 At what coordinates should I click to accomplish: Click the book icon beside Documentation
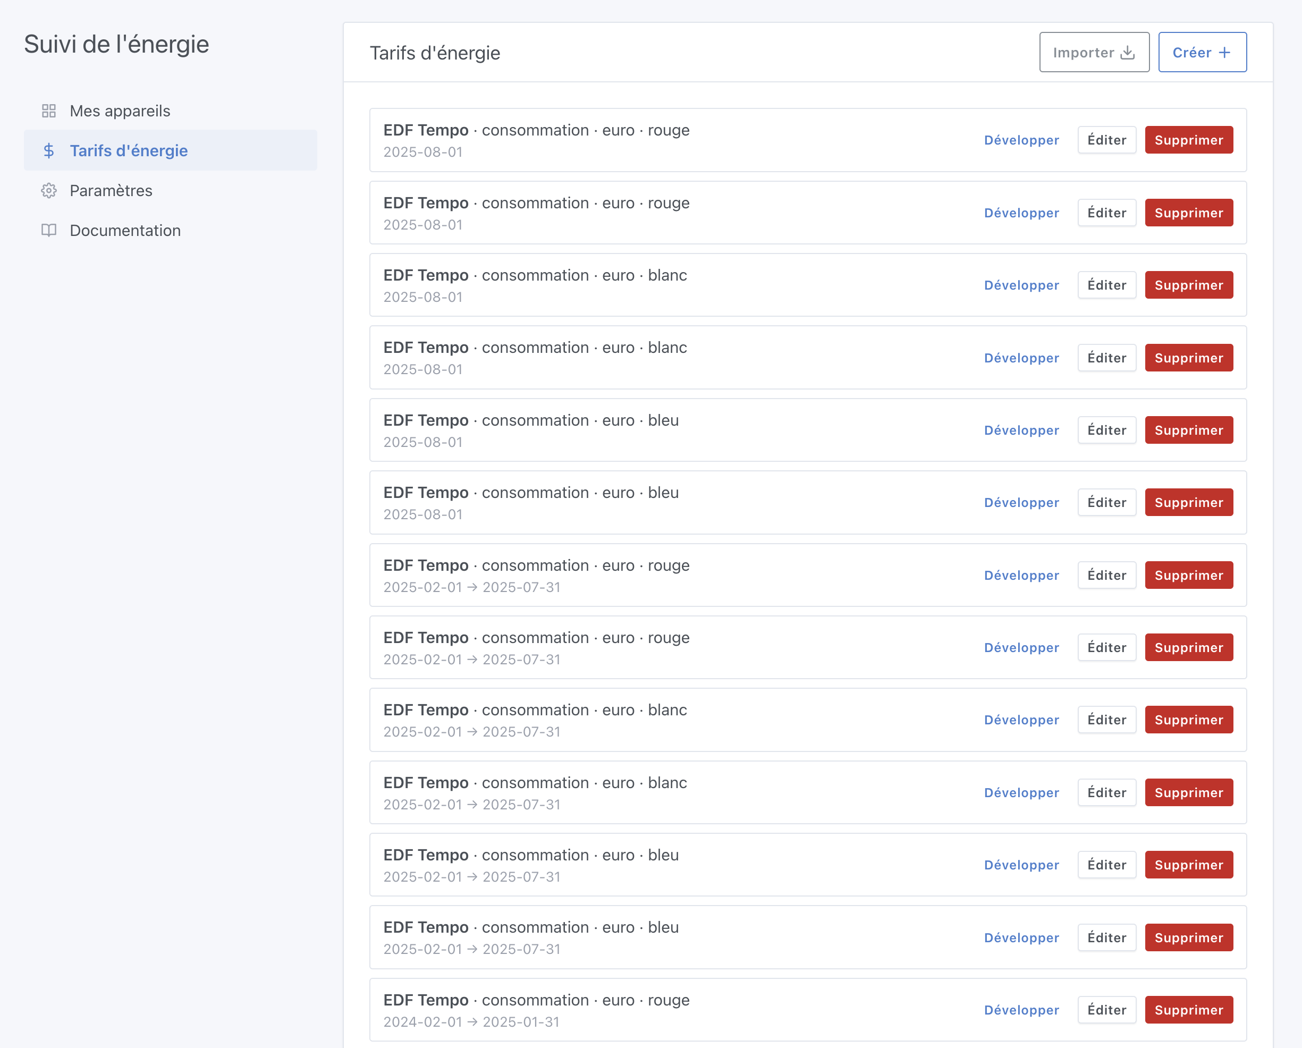click(x=49, y=231)
